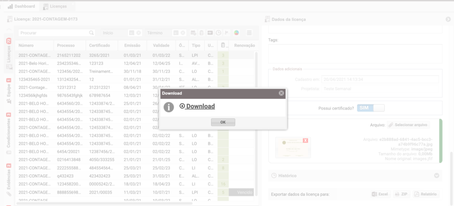
Task: Switch to the Dashboard tab
Action: pyautogui.click(x=21, y=6)
